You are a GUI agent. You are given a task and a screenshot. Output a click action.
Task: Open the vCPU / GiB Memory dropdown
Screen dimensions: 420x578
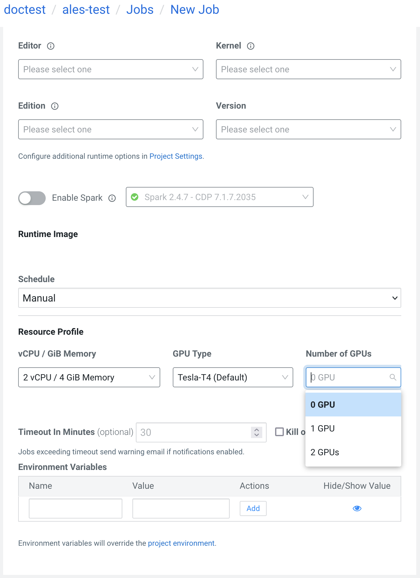89,377
